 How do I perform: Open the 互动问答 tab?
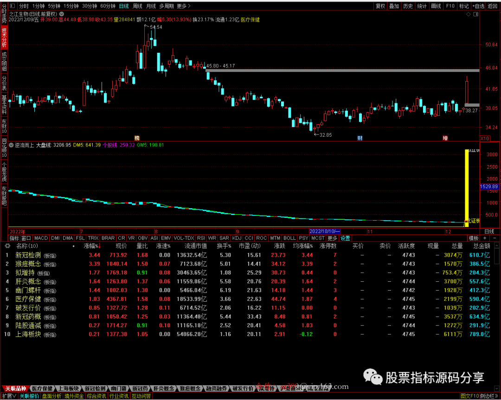tap(141, 396)
